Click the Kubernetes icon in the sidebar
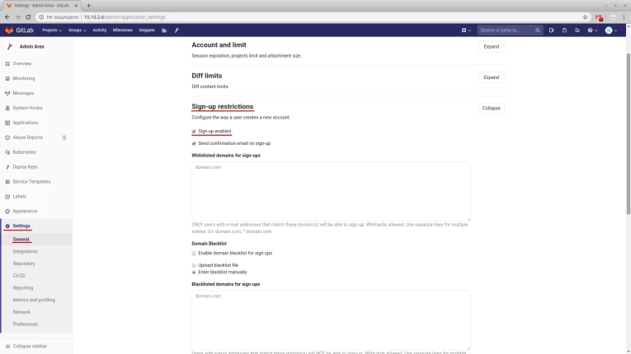This screenshot has width=631, height=354. click(x=7, y=152)
